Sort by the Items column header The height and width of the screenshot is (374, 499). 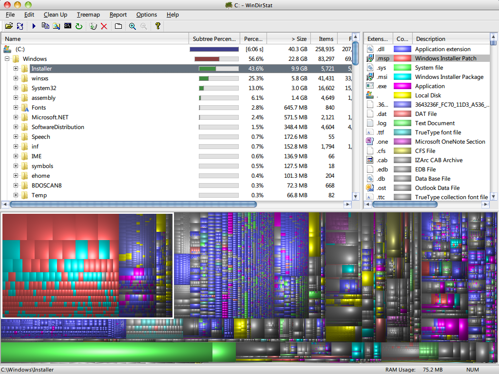(x=325, y=38)
